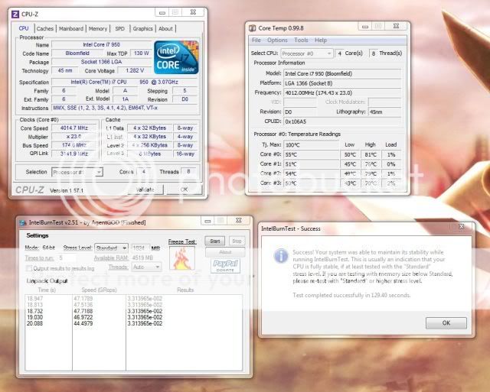The height and width of the screenshot is (392, 490).
Task: Click the IntelBurnTest title bar icon
Action: tap(23, 222)
